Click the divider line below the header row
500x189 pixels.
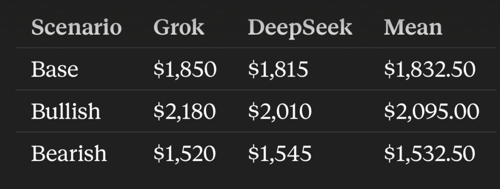tap(255, 48)
